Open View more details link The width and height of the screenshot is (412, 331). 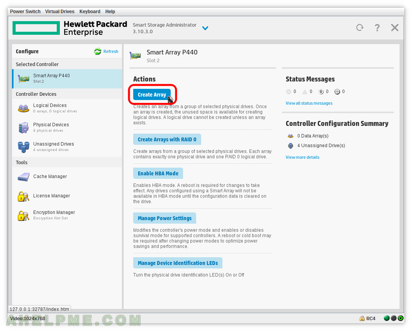tap(302, 157)
